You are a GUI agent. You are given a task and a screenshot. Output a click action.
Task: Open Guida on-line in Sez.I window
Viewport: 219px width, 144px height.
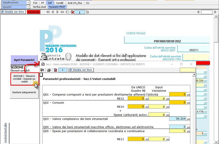click(x=81, y=70)
